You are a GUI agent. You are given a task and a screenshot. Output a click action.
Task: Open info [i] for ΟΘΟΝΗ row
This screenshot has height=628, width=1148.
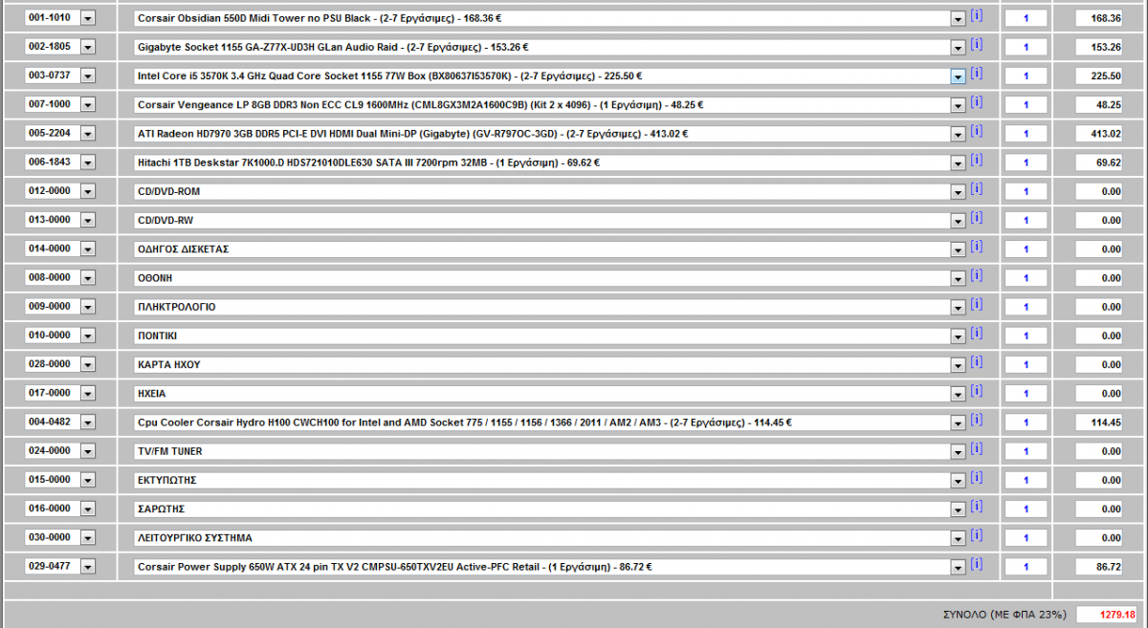(x=976, y=275)
